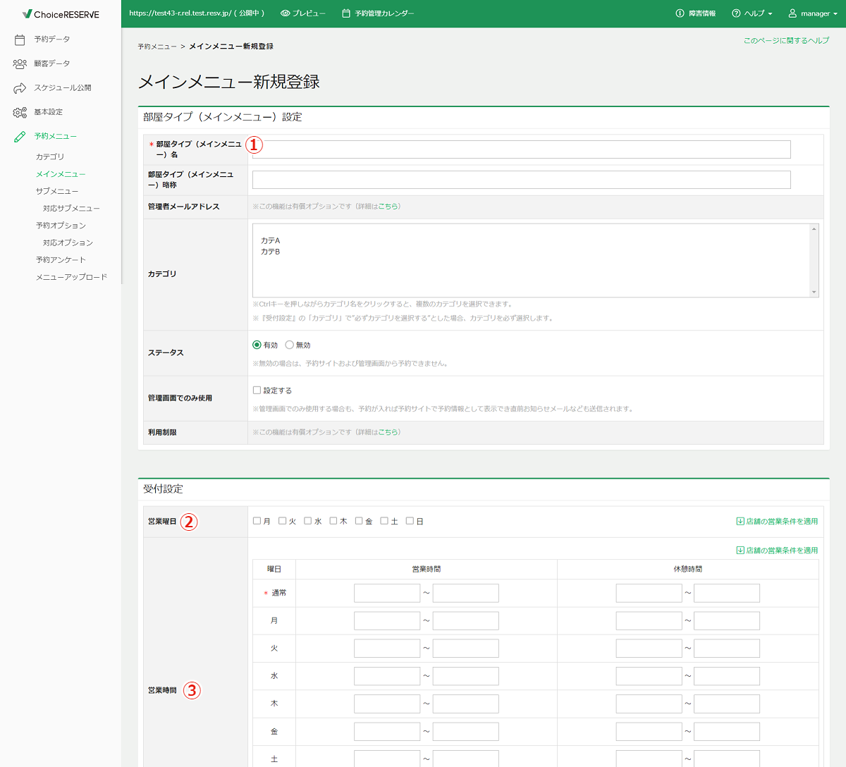Check the 設定する checkbox for 管理画面でのみ使用
Image resolution: width=846 pixels, height=767 pixels.
(257, 391)
